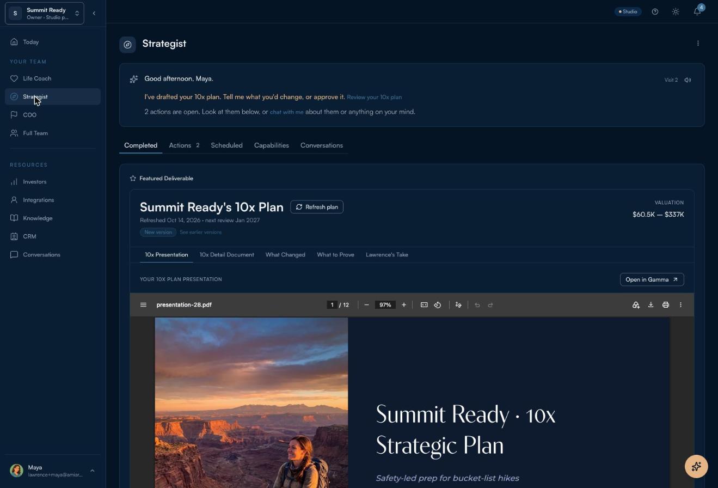The width and height of the screenshot is (718, 488).
Task: Click the 97% zoom level field
Action: click(x=385, y=305)
